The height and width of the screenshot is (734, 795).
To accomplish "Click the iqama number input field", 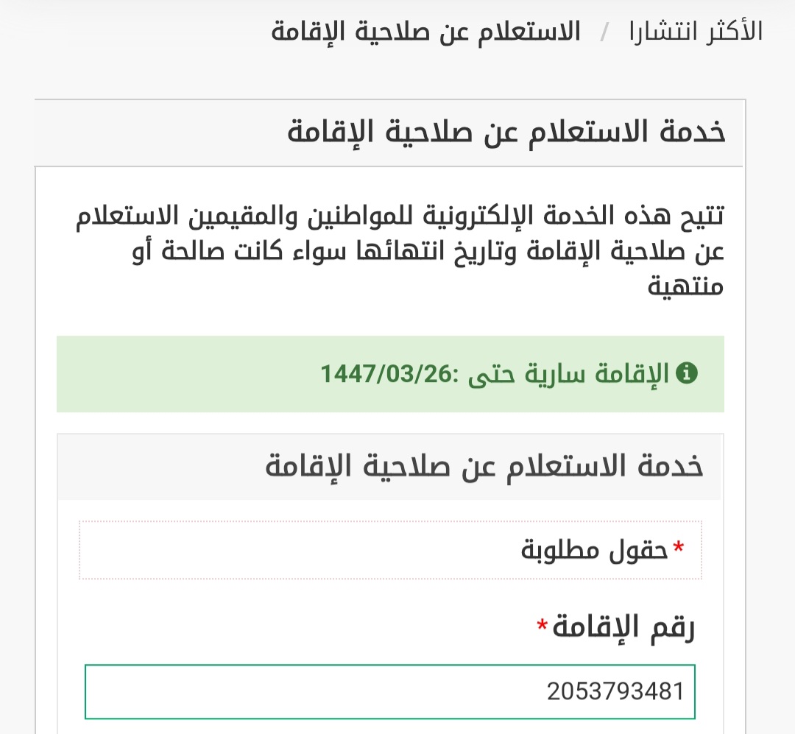I will (390, 691).
